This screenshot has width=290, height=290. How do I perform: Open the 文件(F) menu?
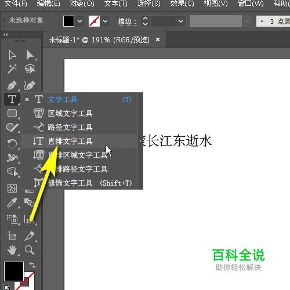coord(16,3)
